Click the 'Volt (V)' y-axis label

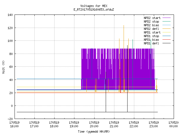[3, 67]
